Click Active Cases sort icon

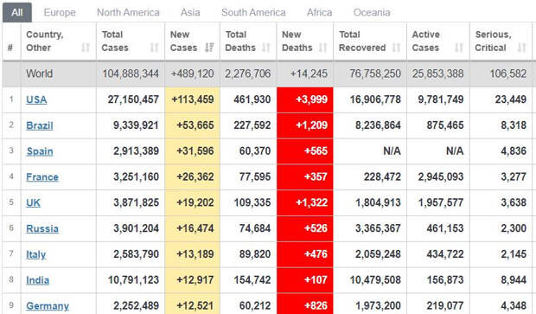coord(459,48)
